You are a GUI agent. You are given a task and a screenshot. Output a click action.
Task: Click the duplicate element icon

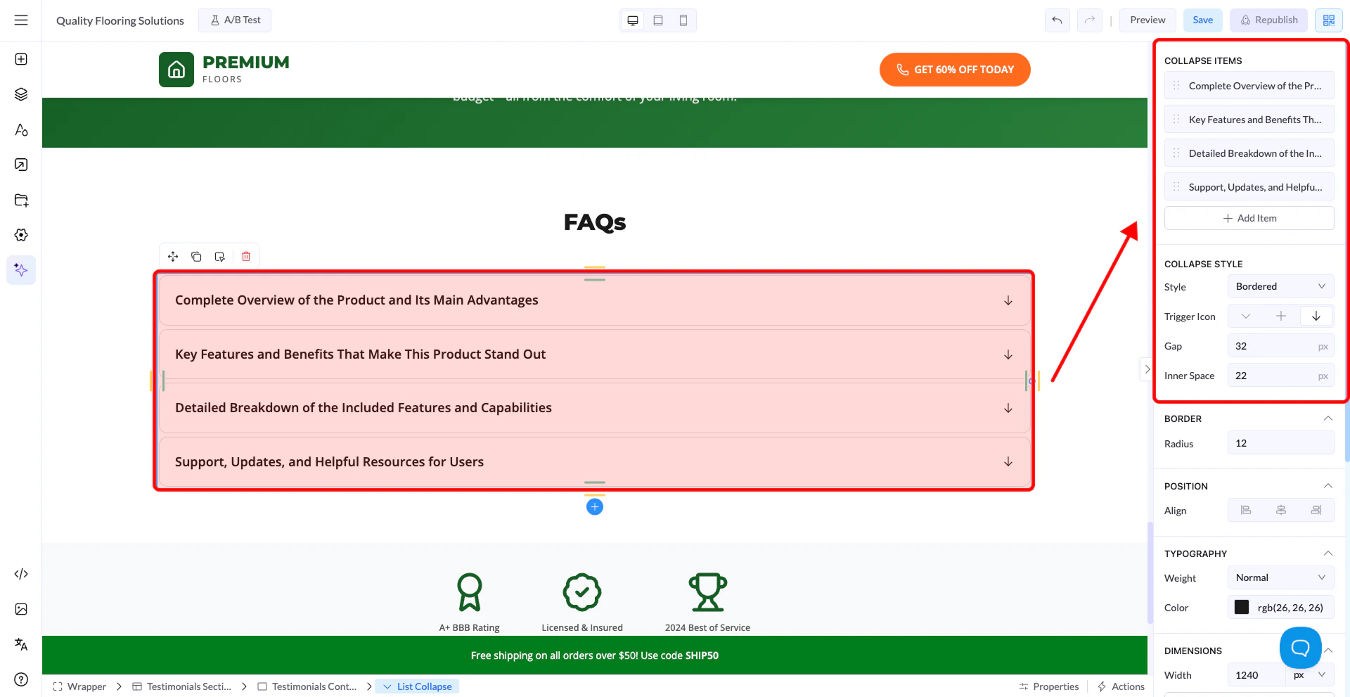point(197,257)
